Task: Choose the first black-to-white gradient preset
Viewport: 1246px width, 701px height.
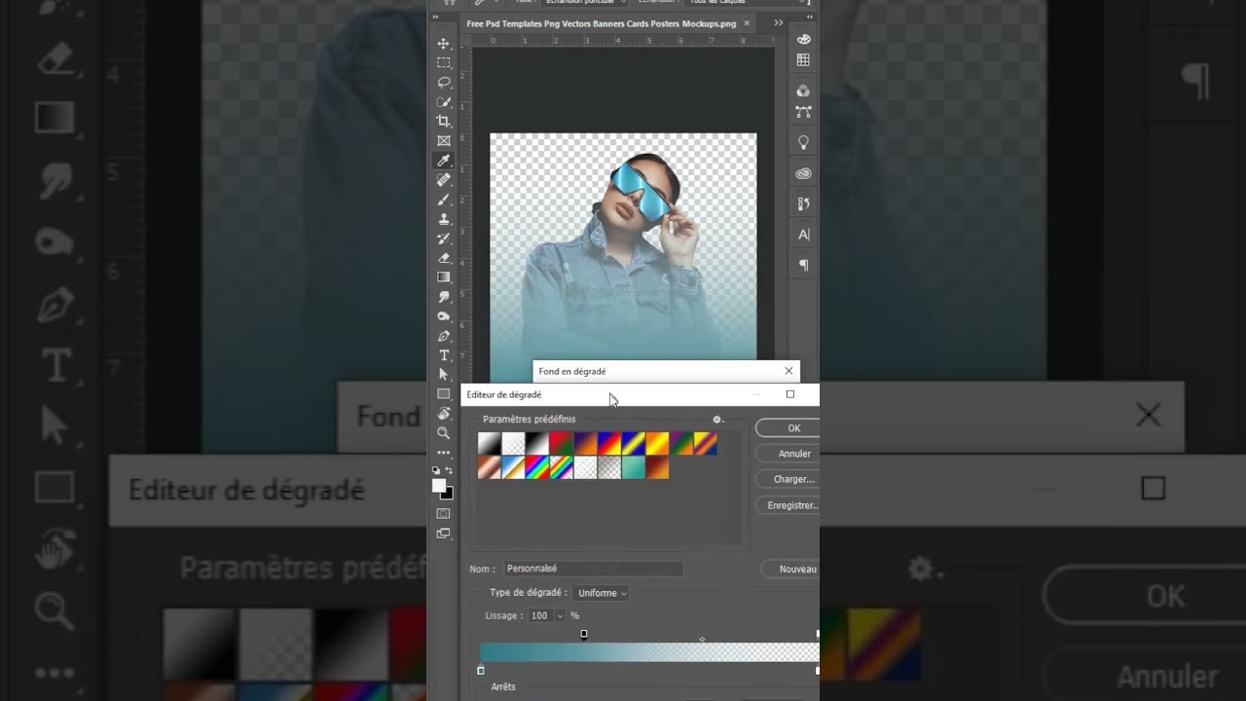Action: click(x=489, y=444)
